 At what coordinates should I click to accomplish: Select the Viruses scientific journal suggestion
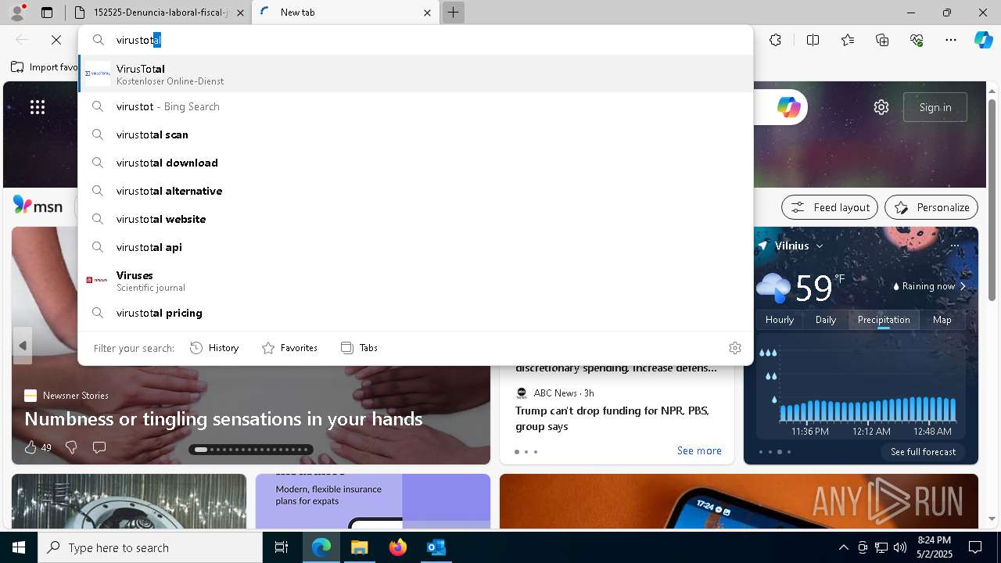[x=415, y=281]
